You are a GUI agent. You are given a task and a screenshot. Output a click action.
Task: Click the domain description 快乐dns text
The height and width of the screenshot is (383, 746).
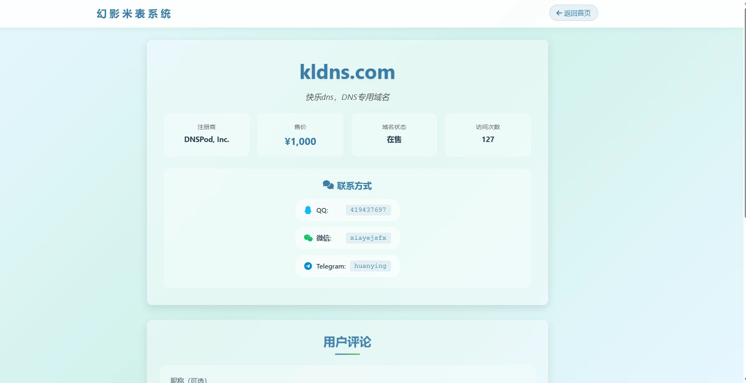click(x=347, y=97)
